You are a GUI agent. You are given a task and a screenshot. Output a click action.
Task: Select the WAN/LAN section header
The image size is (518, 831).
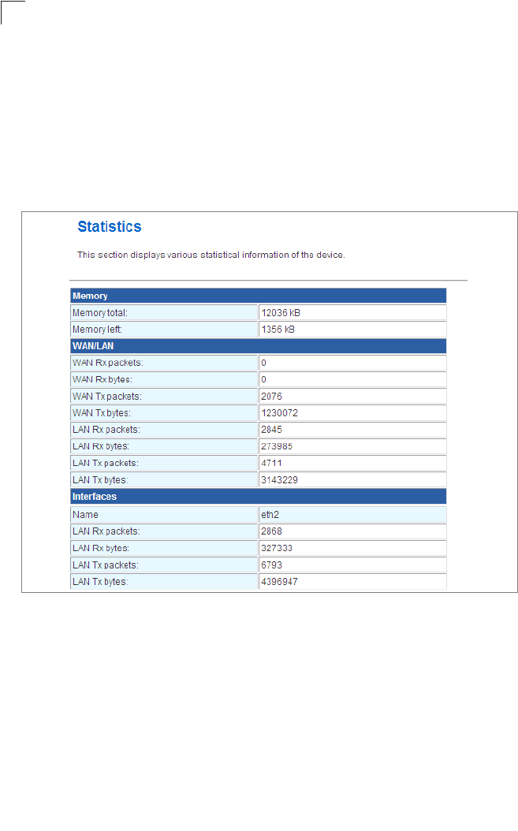click(258, 346)
